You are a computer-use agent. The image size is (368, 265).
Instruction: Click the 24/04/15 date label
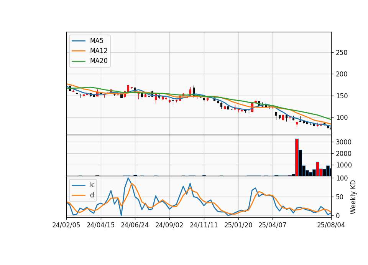click(x=101, y=225)
